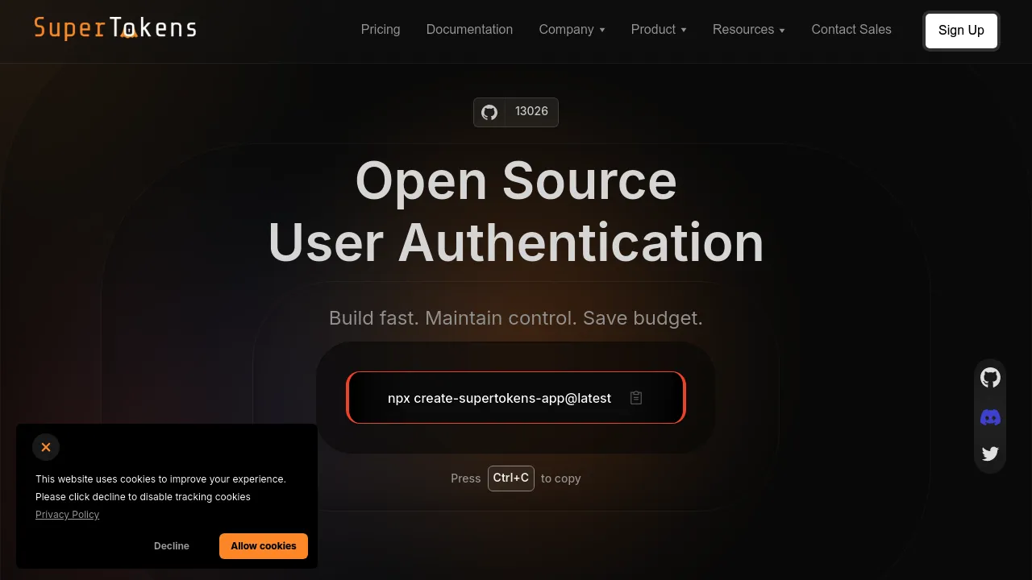
Task: Expand the Resources dropdown menu
Action: click(x=749, y=29)
